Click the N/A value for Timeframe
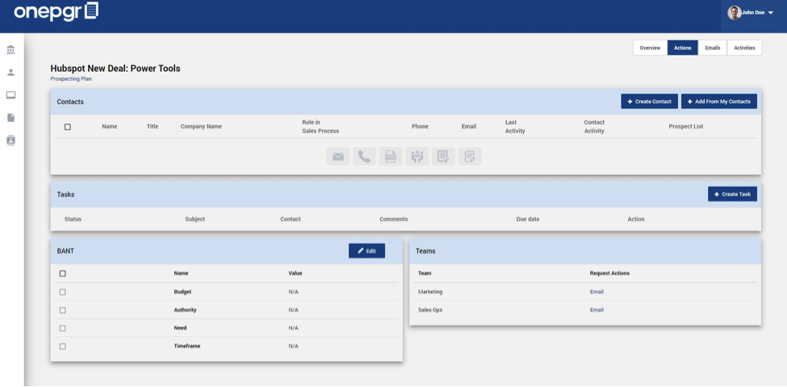787x387 pixels. tap(294, 347)
